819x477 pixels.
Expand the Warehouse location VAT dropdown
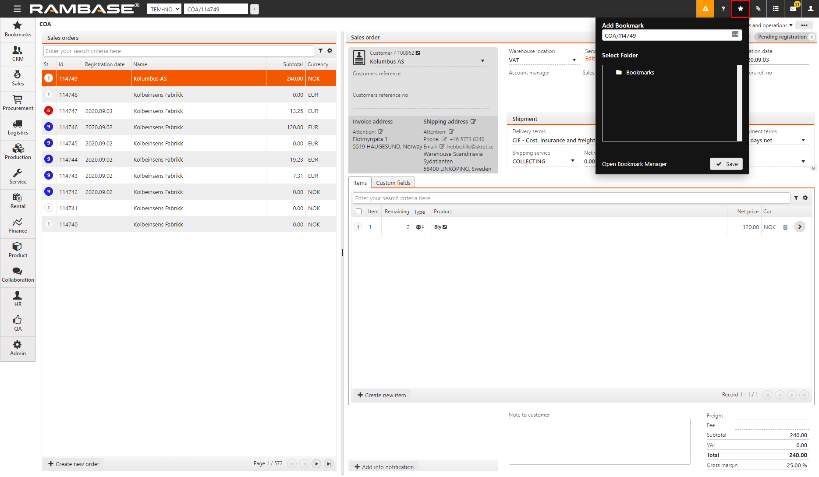click(x=574, y=60)
